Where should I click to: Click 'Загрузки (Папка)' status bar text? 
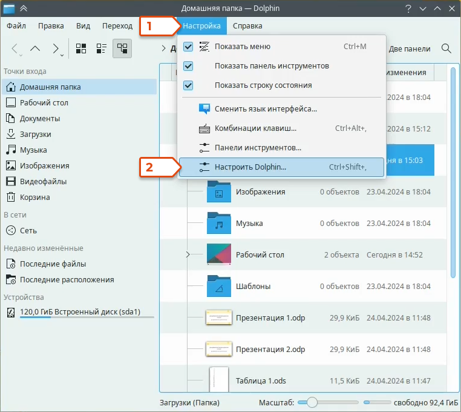(189, 402)
